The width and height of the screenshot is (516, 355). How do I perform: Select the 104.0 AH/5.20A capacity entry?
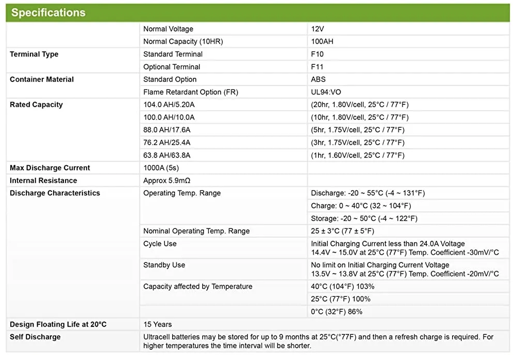(x=169, y=105)
